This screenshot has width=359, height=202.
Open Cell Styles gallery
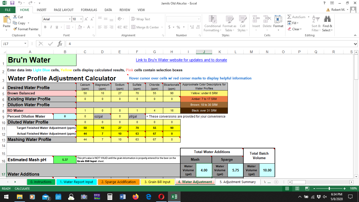[242, 23]
